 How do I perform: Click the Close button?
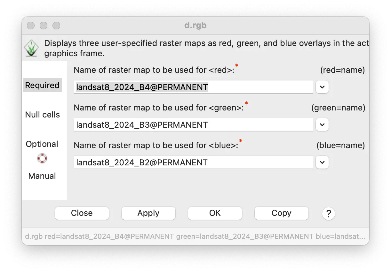point(82,213)
